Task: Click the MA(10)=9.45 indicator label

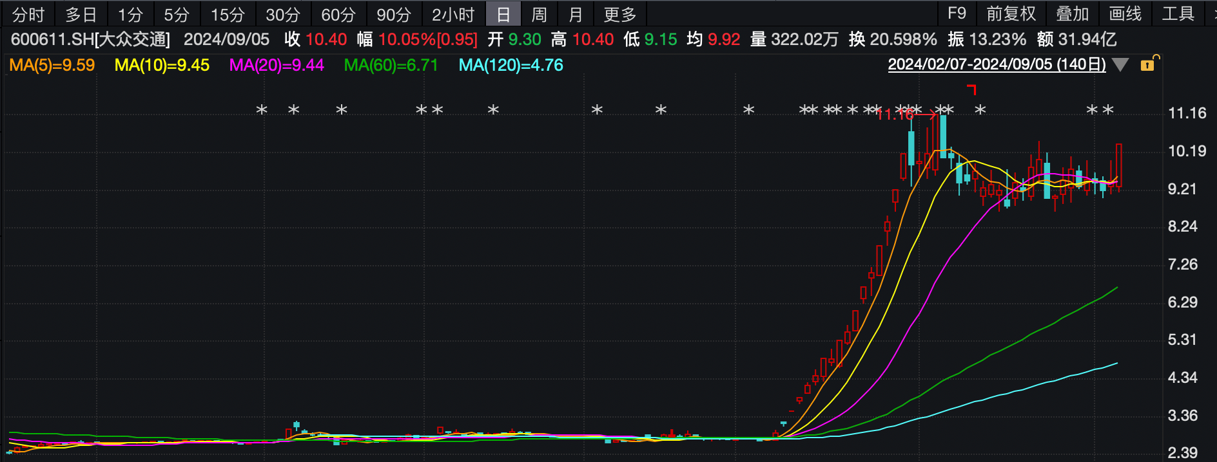Action: click(162, 65)
